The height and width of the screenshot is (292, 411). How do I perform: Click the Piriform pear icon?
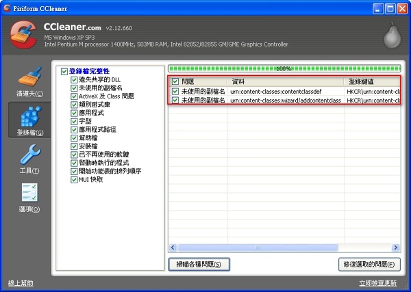coord(393,35)
